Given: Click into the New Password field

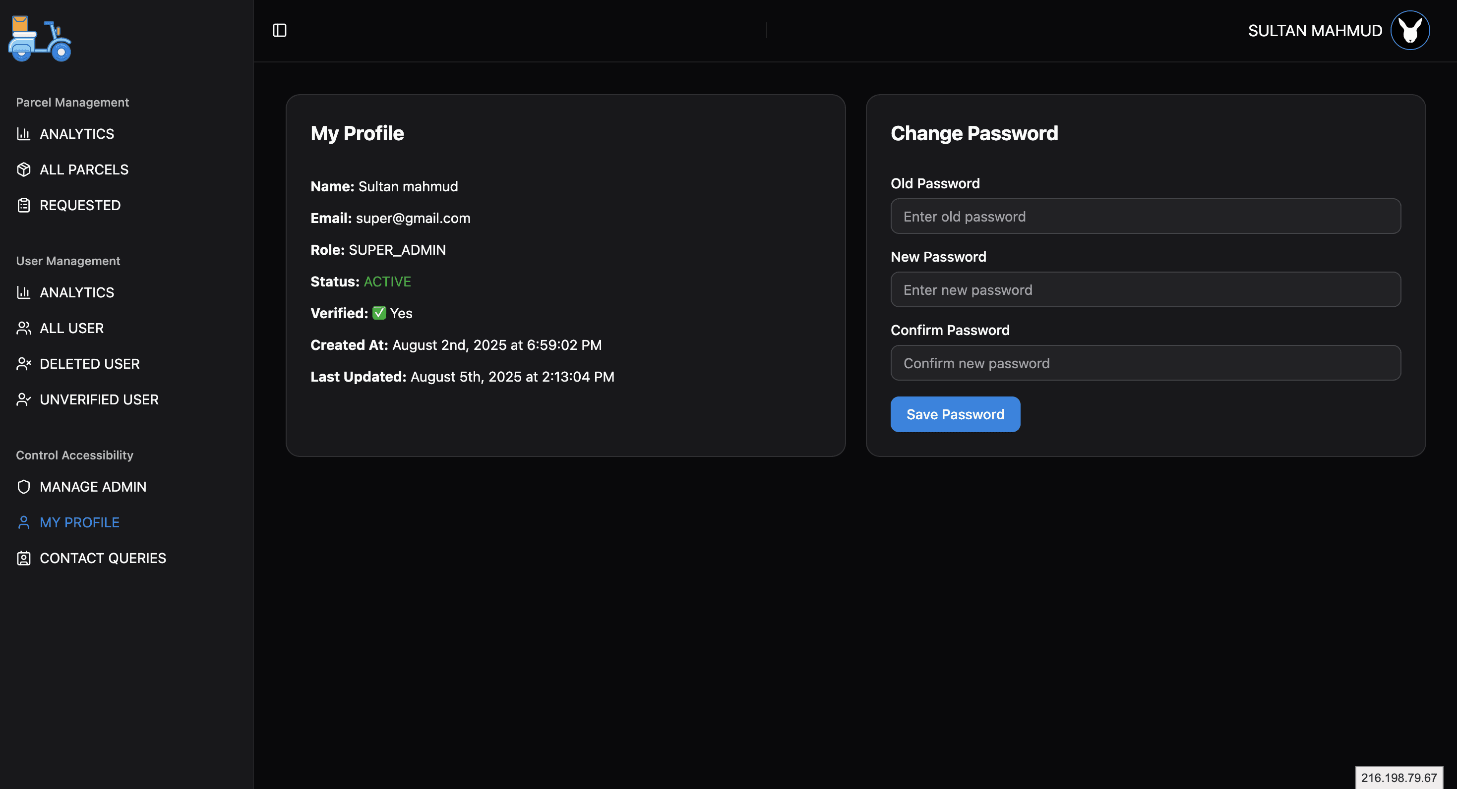Looking at the screenshot, I should tap(1146, 290).
